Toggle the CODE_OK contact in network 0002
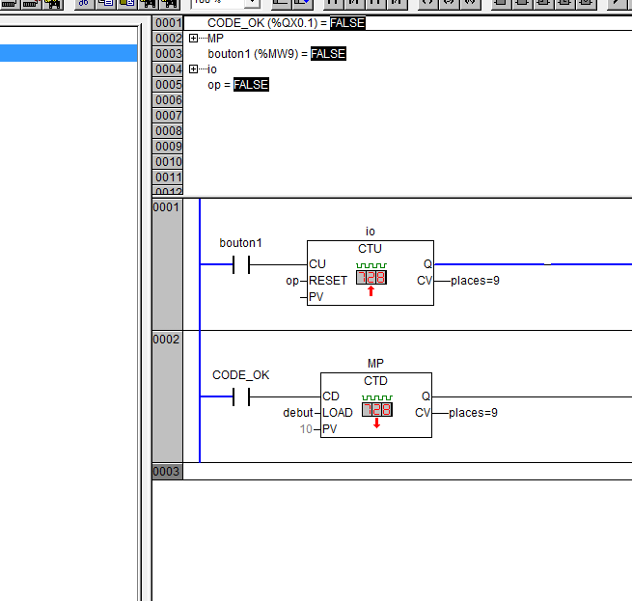Image resolution: width=632 pixels, height=601 pixels. pyautogui.click(x=241, y=396)
